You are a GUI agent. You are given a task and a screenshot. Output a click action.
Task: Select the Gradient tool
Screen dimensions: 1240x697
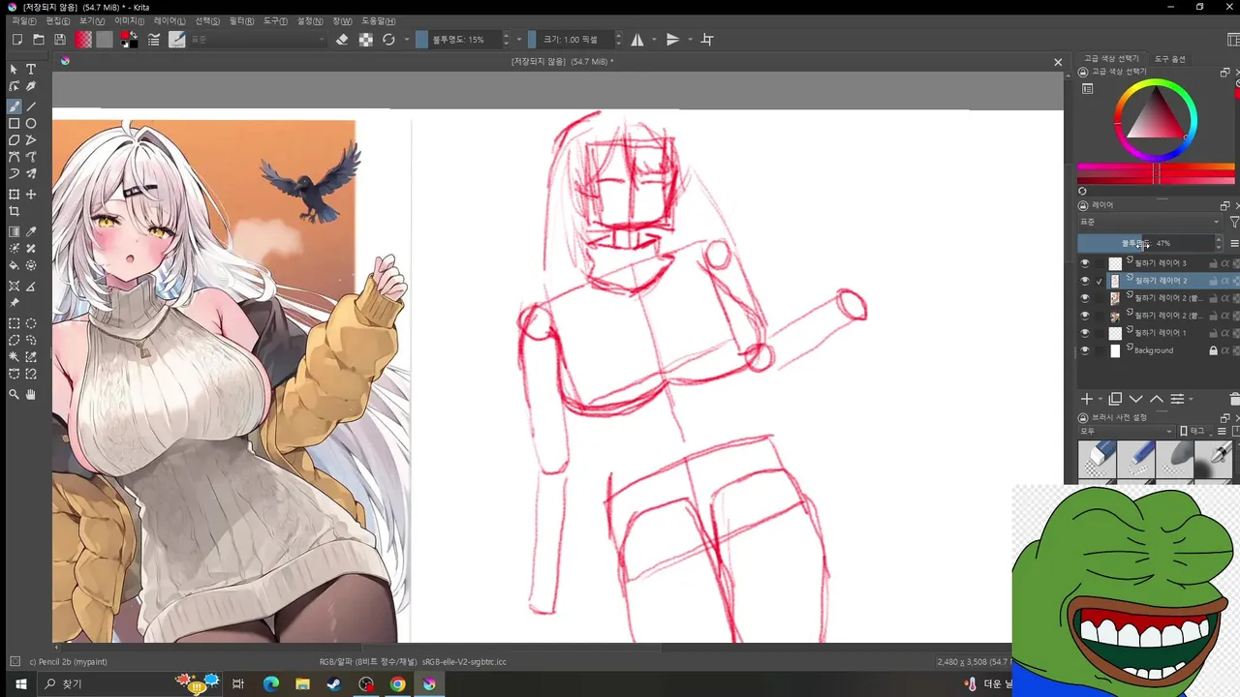click(14, 232)
